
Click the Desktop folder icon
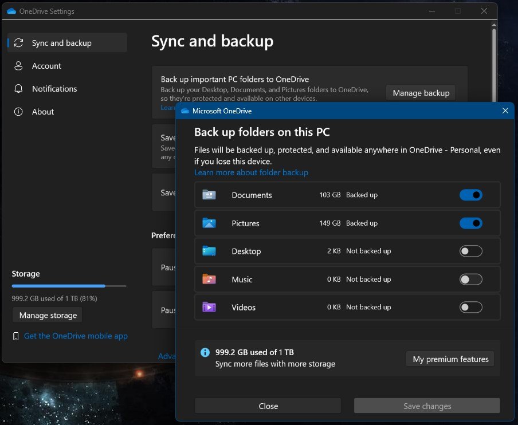pos(209,251)
